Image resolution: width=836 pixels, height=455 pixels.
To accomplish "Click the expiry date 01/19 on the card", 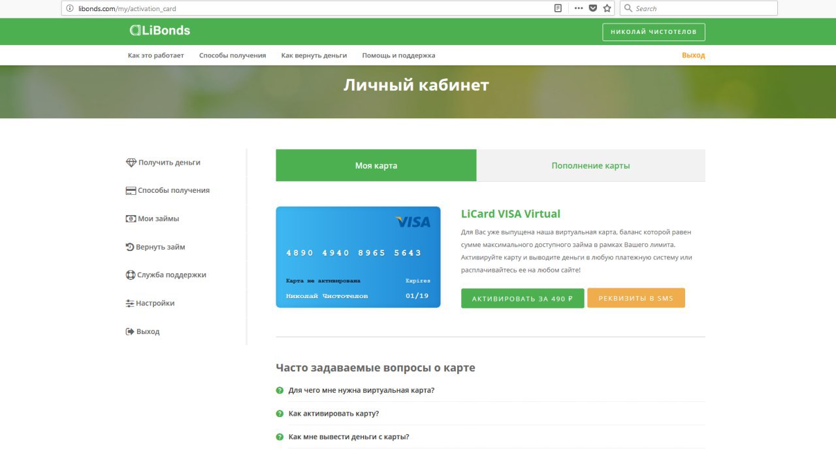I will [417, 296].
